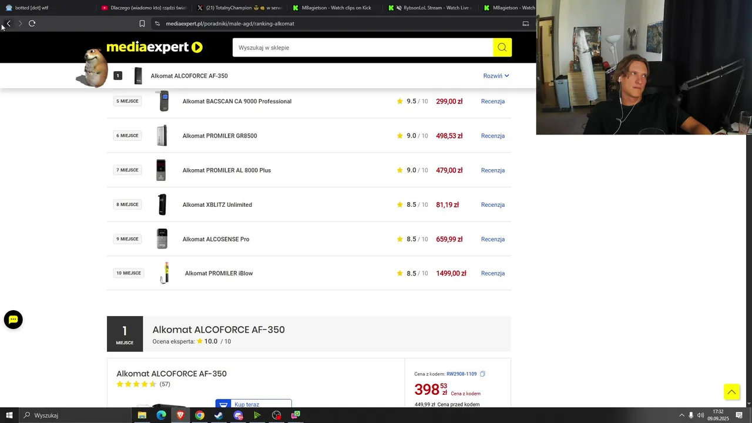752x423 pixels.
Task: Open the pink-green taskbar app icon
Action: coord(296,415)
